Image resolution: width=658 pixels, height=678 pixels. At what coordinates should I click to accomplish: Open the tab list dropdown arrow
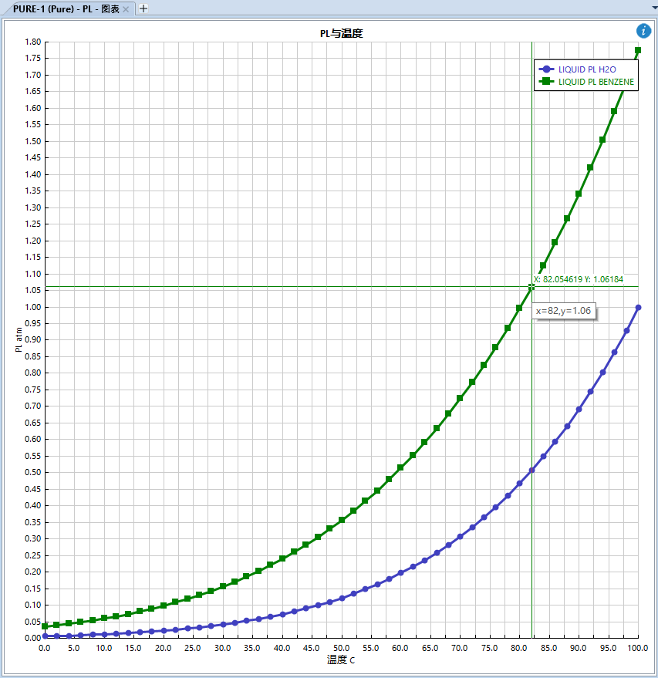651,8
